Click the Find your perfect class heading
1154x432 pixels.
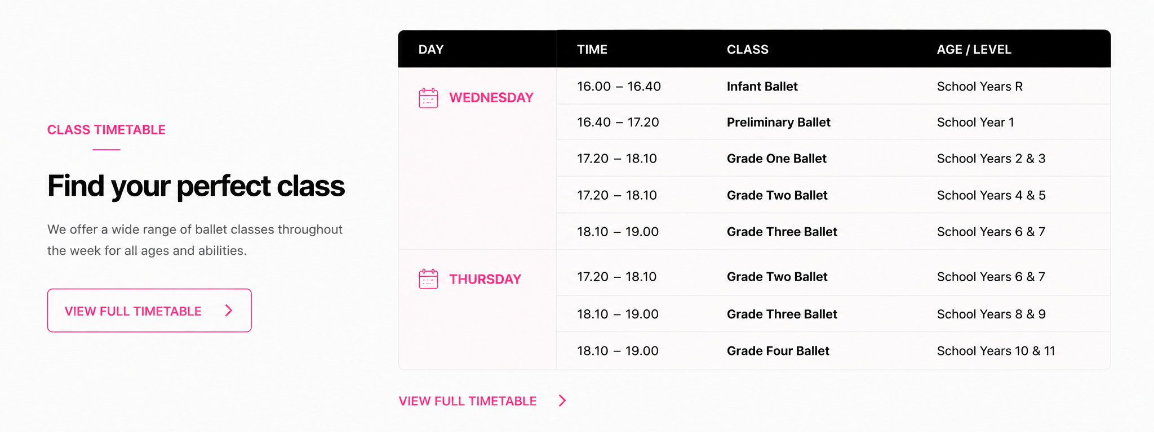(196, 187)
